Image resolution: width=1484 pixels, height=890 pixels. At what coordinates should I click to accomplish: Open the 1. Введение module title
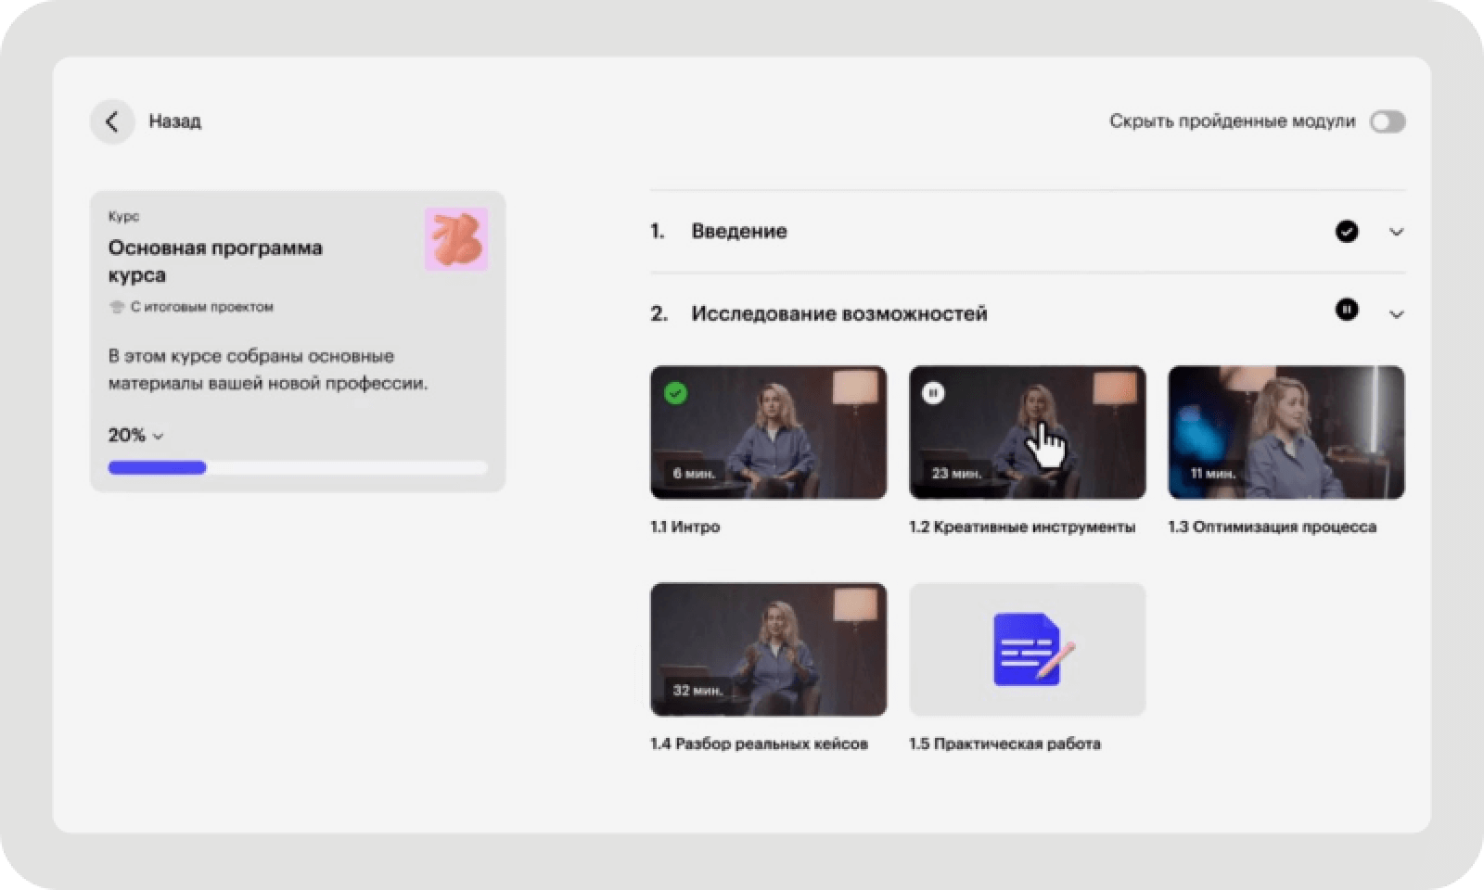pyautogui.click(x=719, y=231)
